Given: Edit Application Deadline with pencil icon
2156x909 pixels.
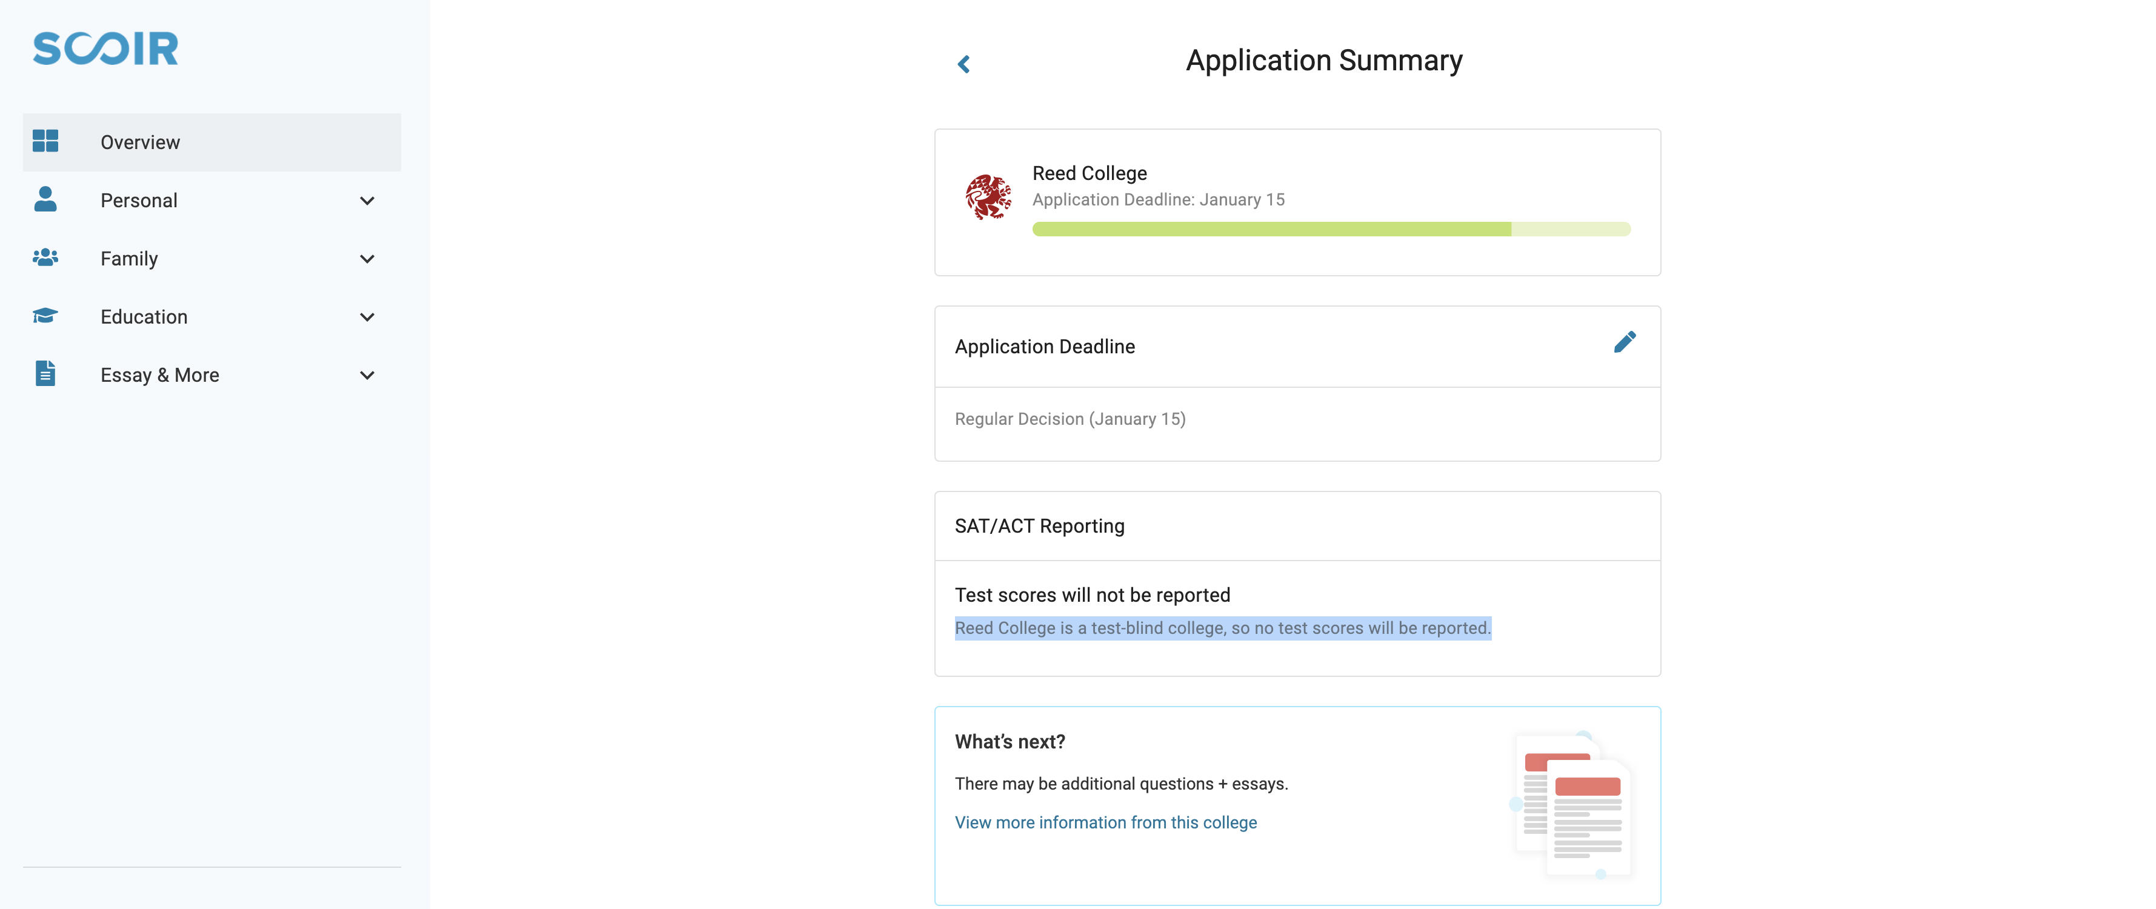Looking at the screenshot, I should tap(1624, 342).
